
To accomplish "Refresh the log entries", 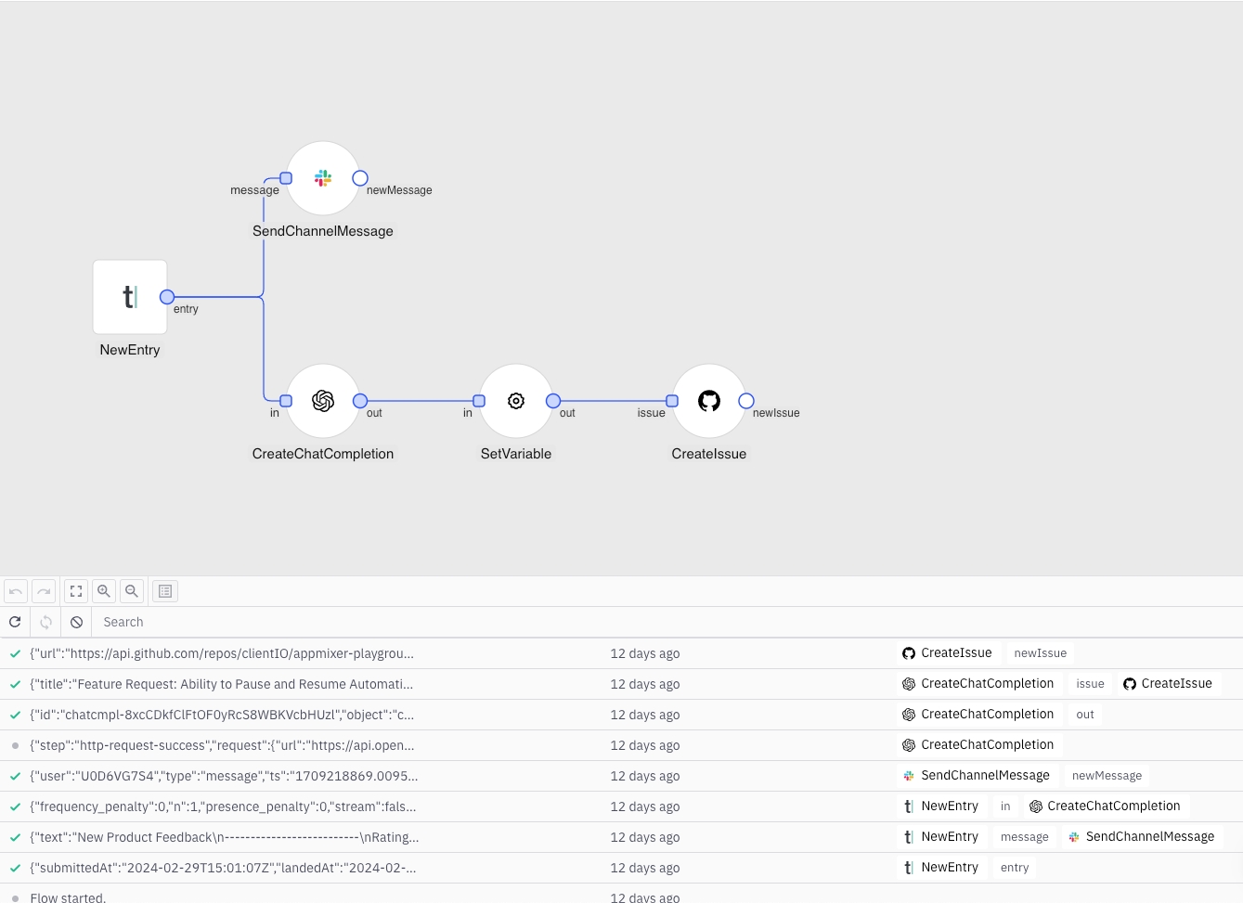I will [x=15, y=622].
